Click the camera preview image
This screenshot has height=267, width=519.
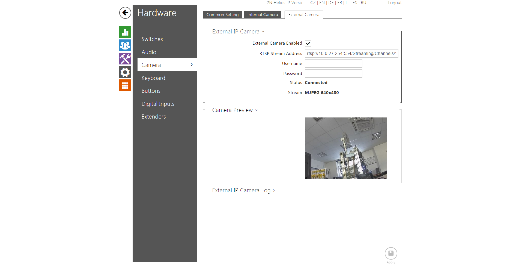pos(345,148)
